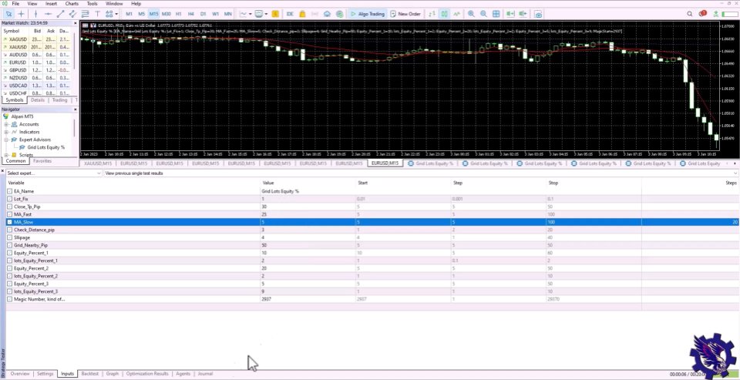Toggle chart shift icon

[x=523, y=14]
